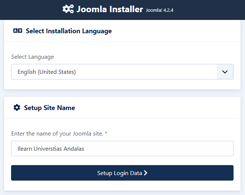Click the gear icon next to Setup Site Name

coord(17,107)
